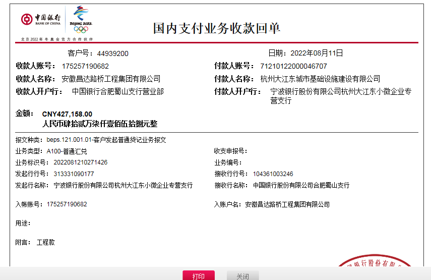
Task: Click the remark text 工程款
Action: pos(45,243)
